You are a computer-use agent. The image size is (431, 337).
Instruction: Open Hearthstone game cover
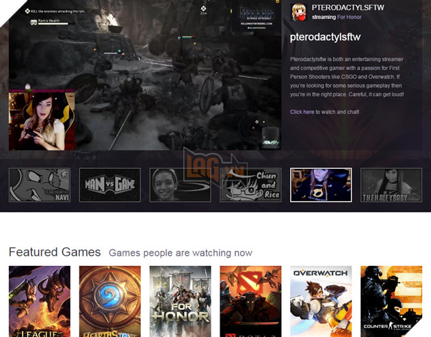pyautogui.click(x=110, y=301)
